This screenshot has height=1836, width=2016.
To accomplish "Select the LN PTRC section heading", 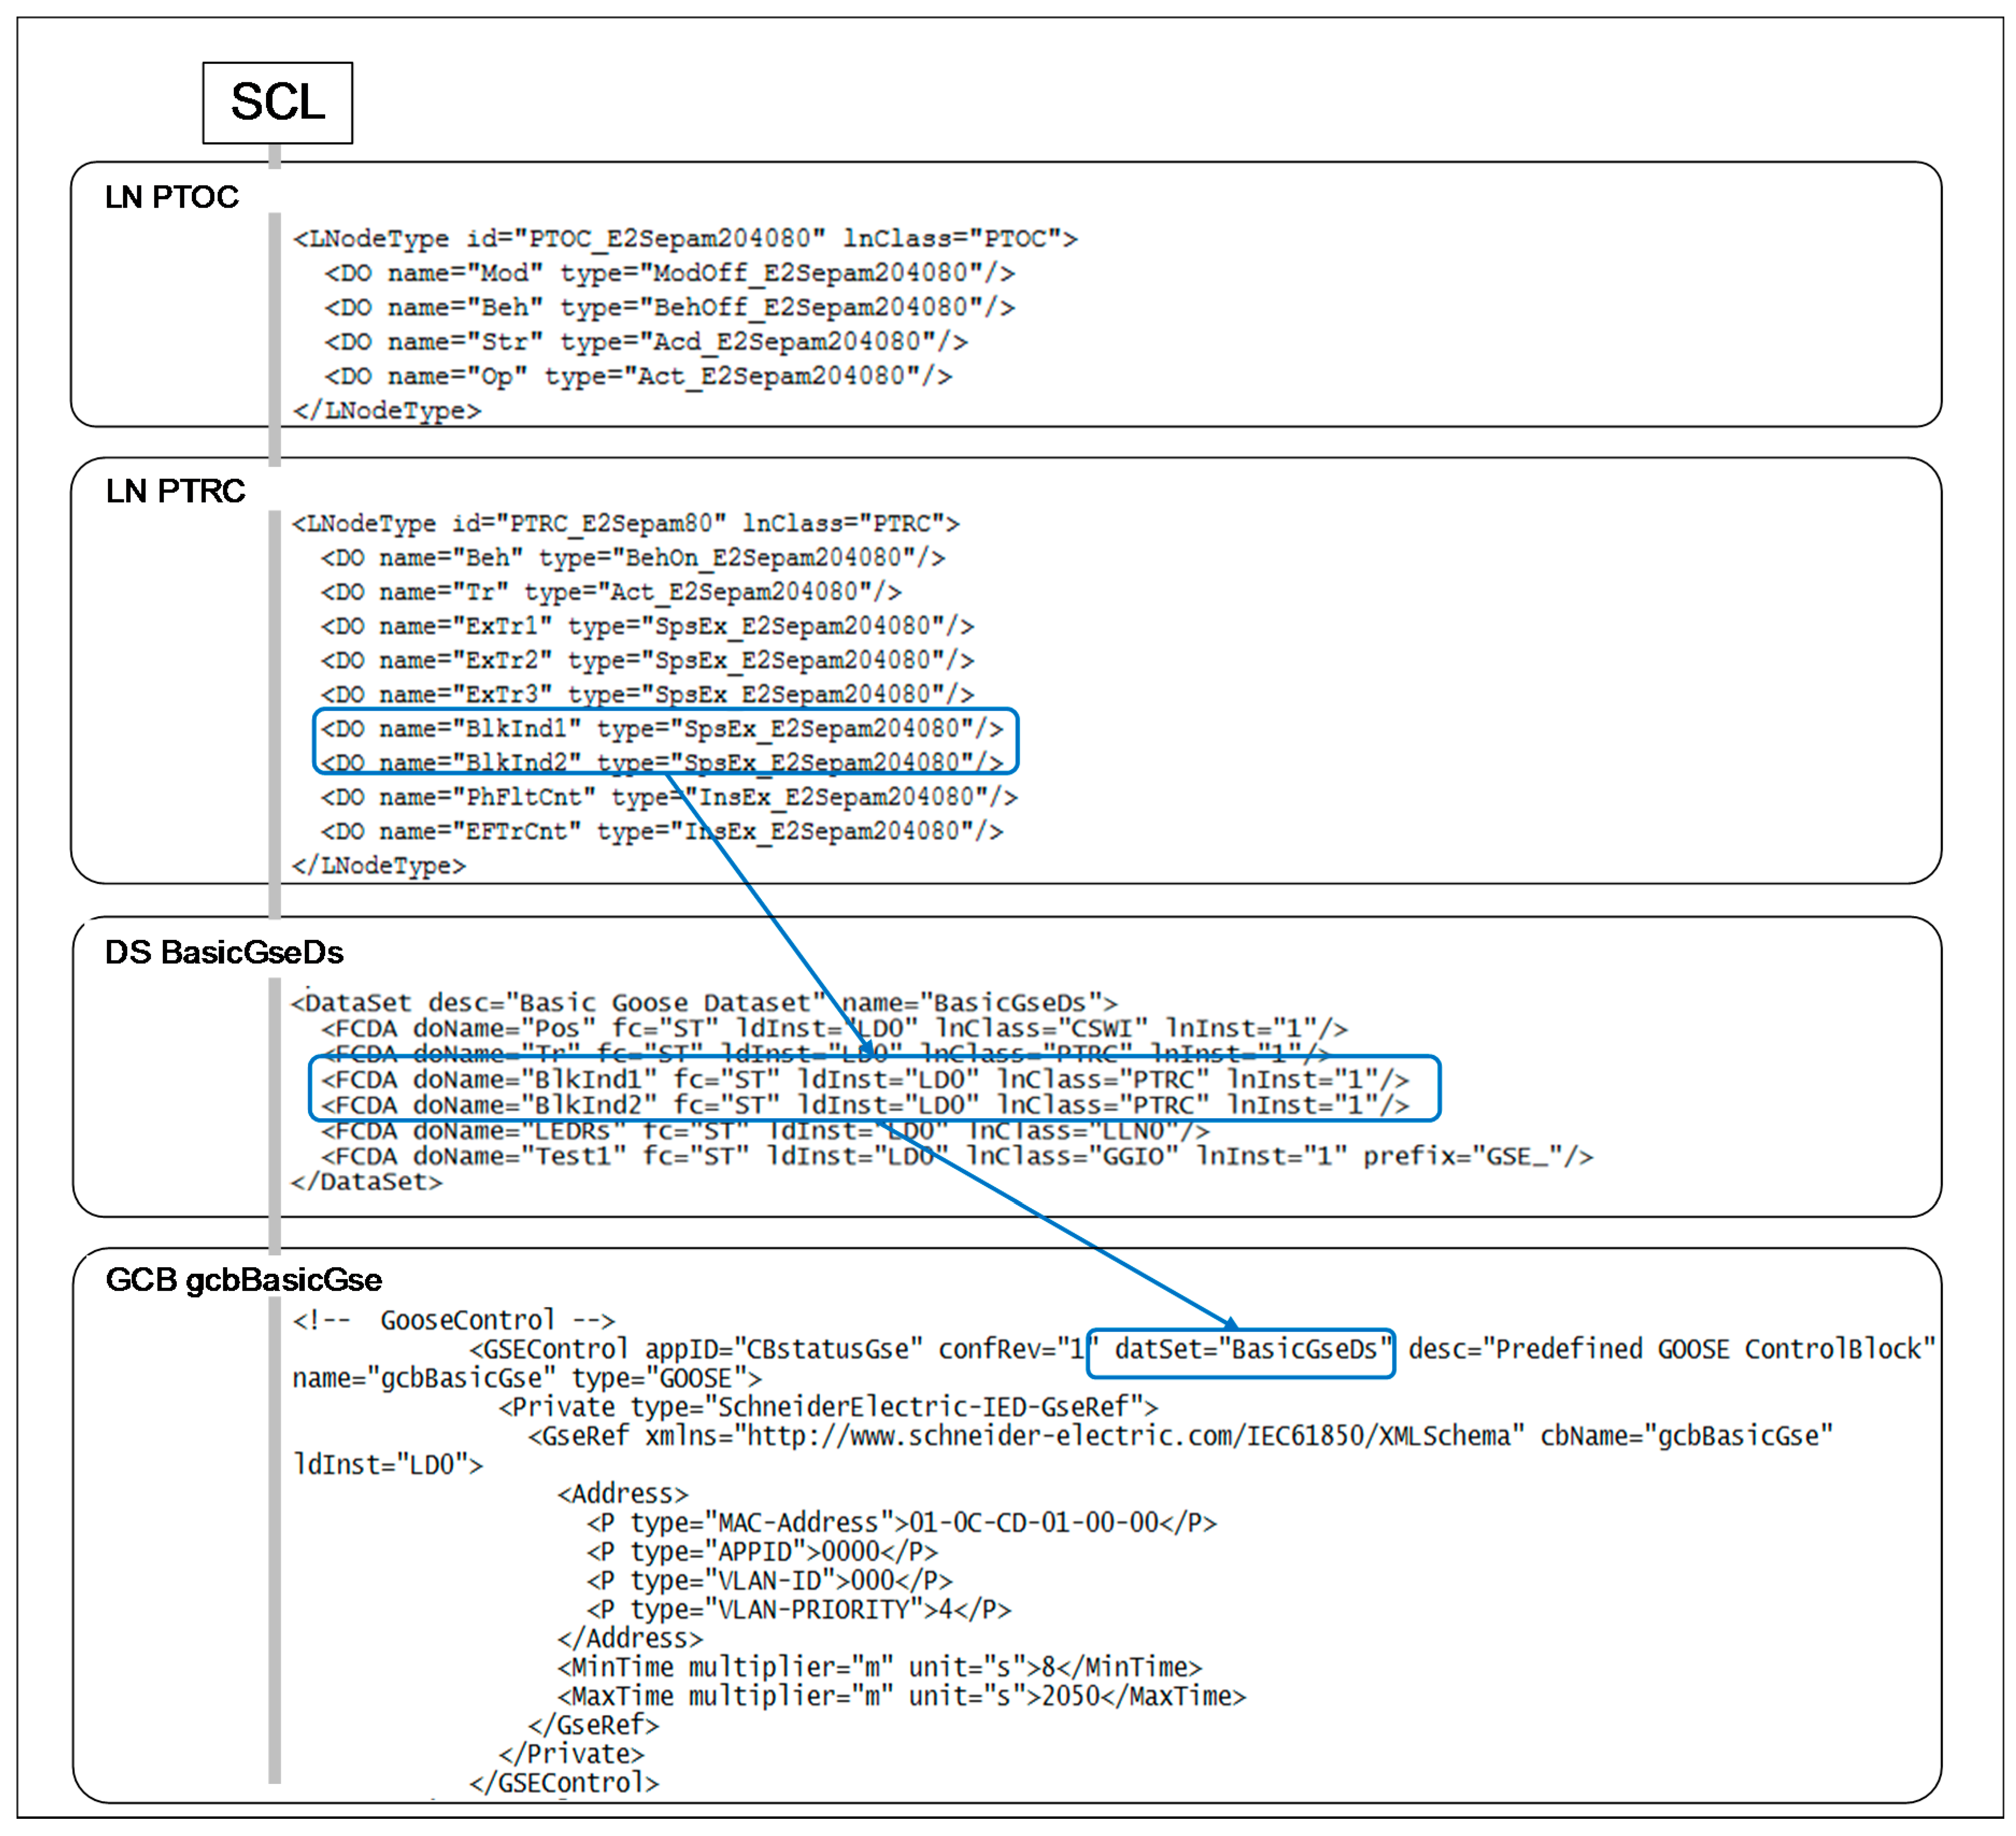I will [x=175, y=491].
